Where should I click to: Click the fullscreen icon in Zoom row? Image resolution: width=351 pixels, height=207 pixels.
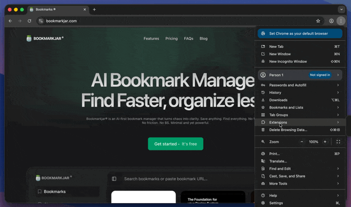[338, 142]
